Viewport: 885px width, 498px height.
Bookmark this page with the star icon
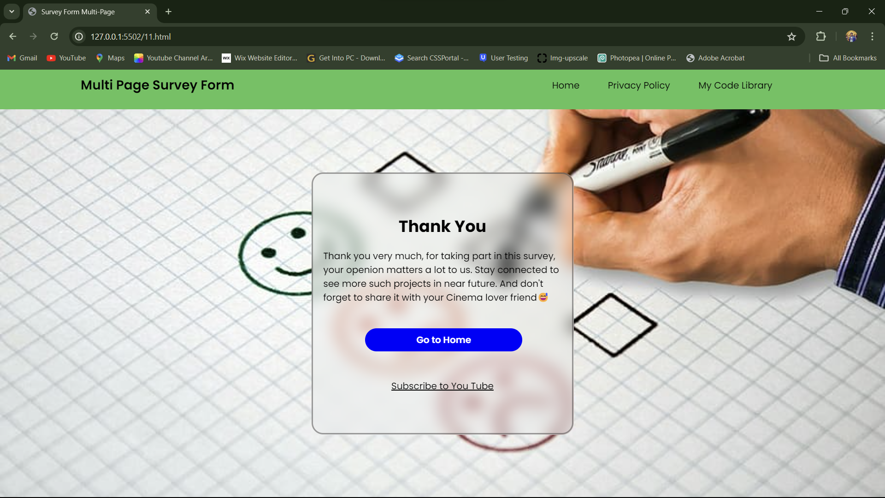tap(791, 36)
